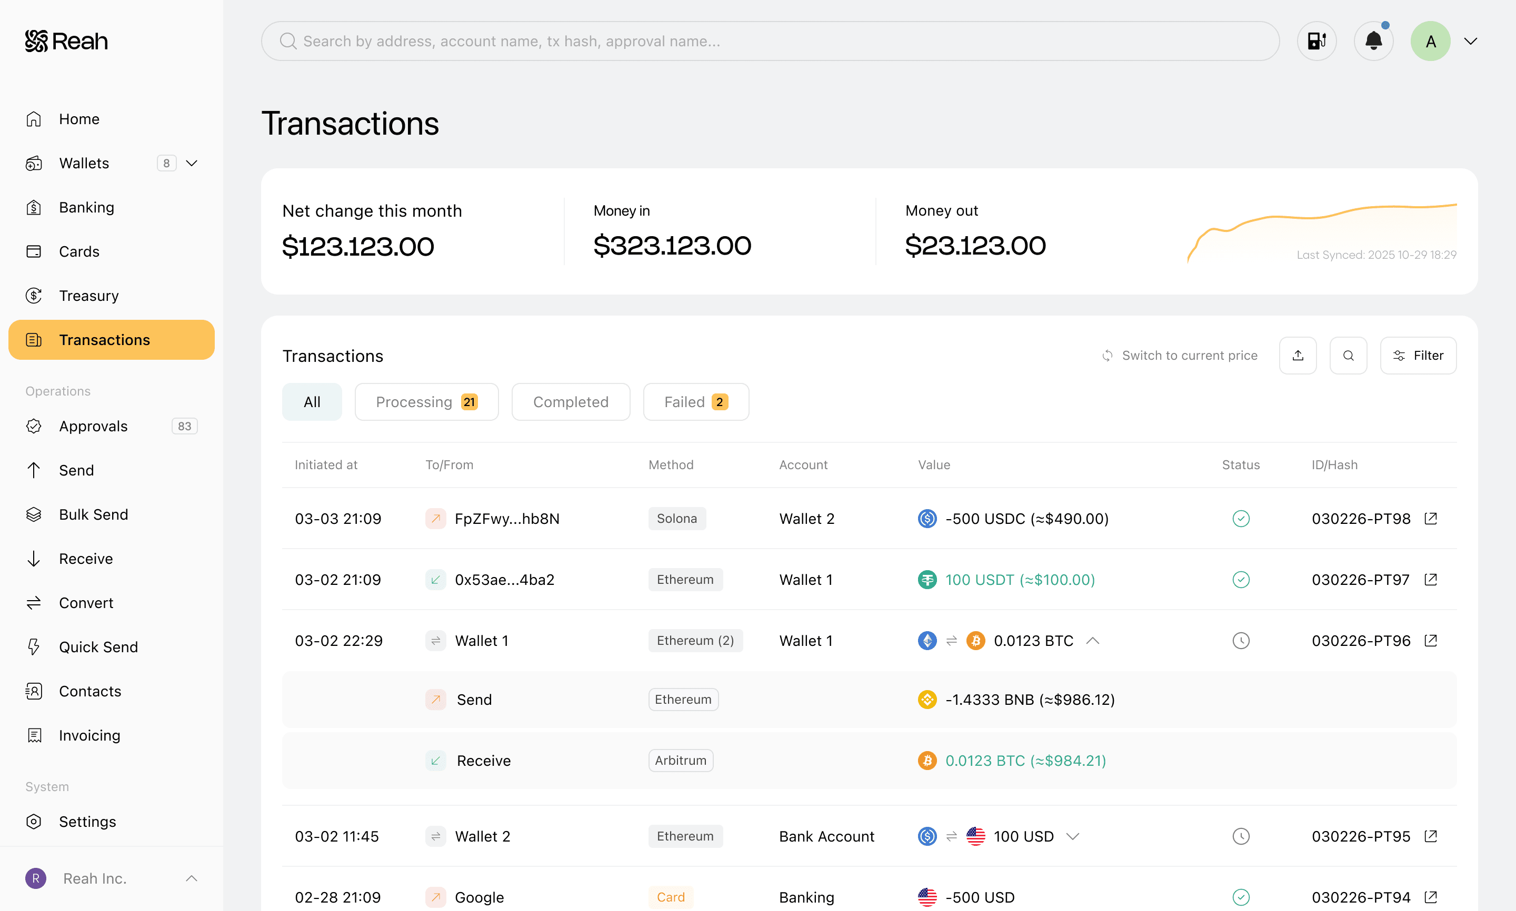Open notifications bell
Image resolution: width=1516 pixels, height=911 pixels.
coord(1373,41)
